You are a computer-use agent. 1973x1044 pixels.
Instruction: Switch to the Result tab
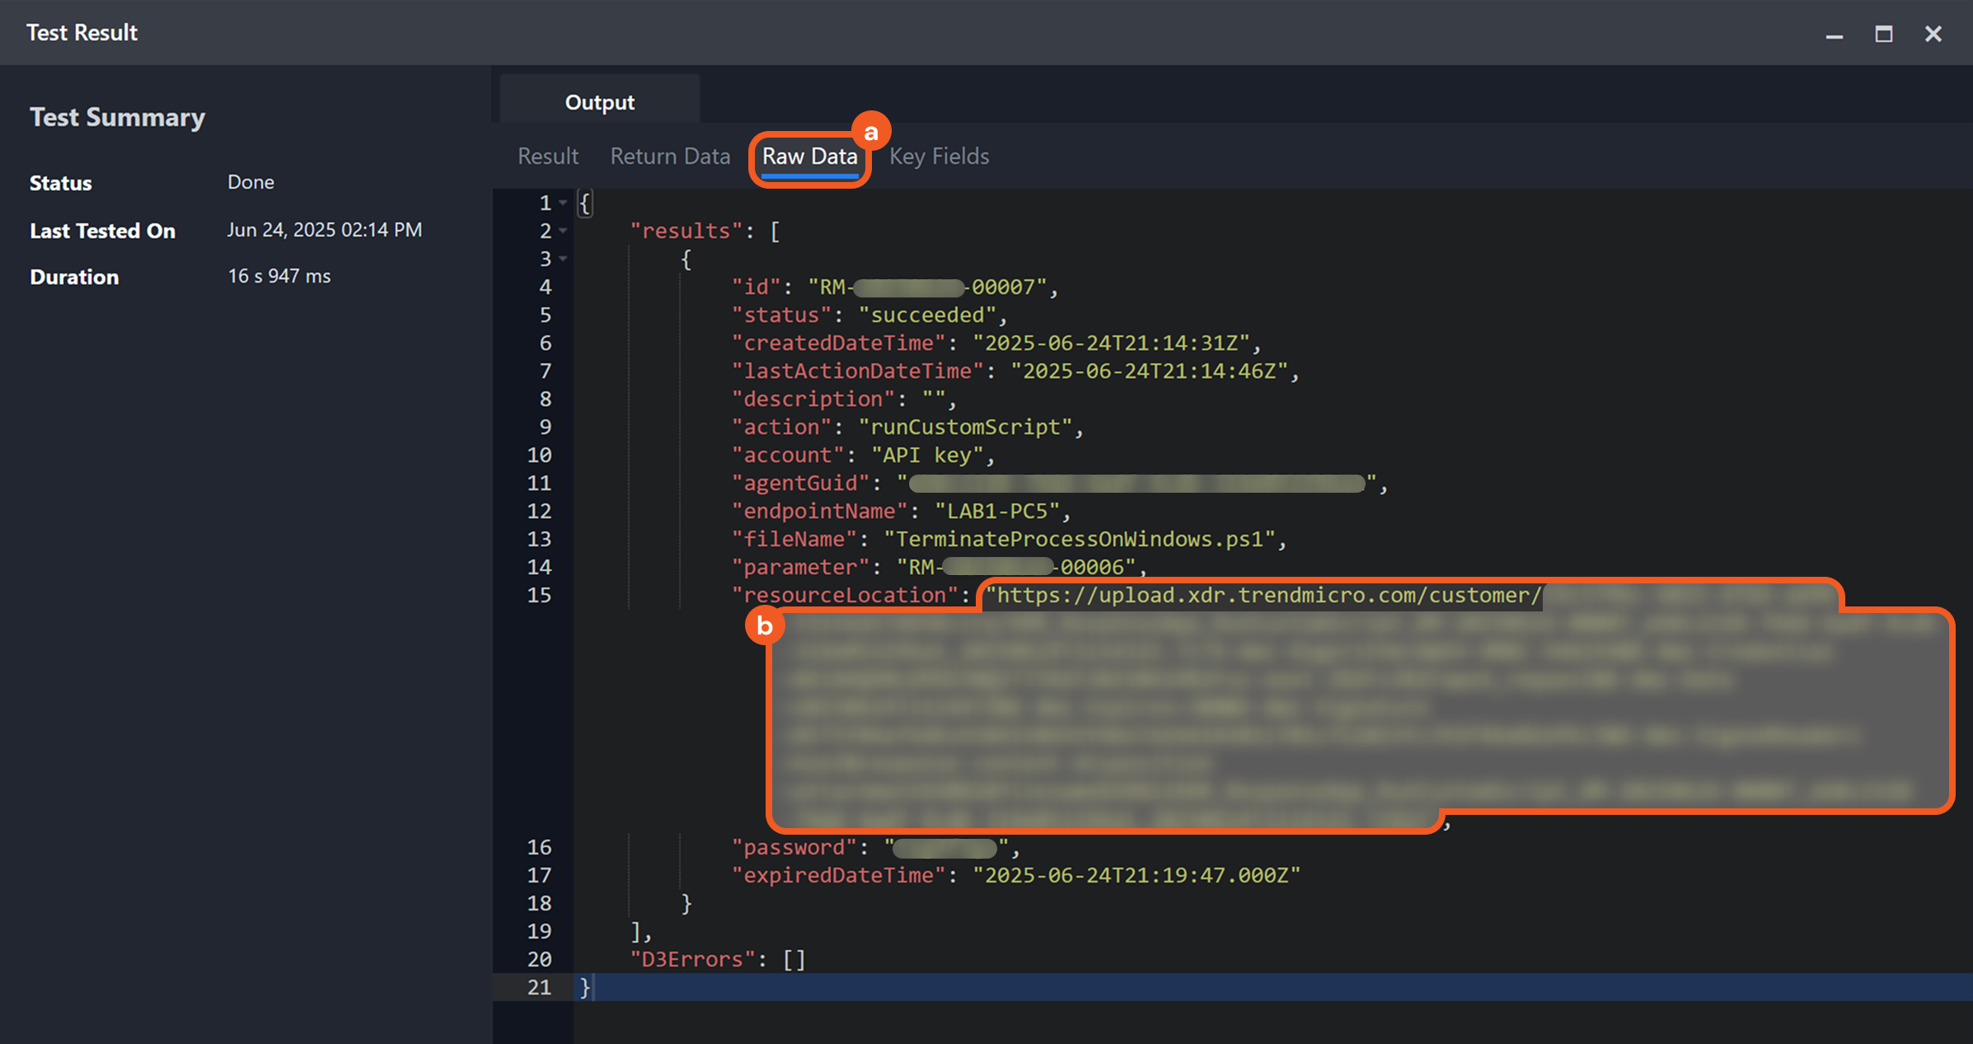tap(547, 157)
